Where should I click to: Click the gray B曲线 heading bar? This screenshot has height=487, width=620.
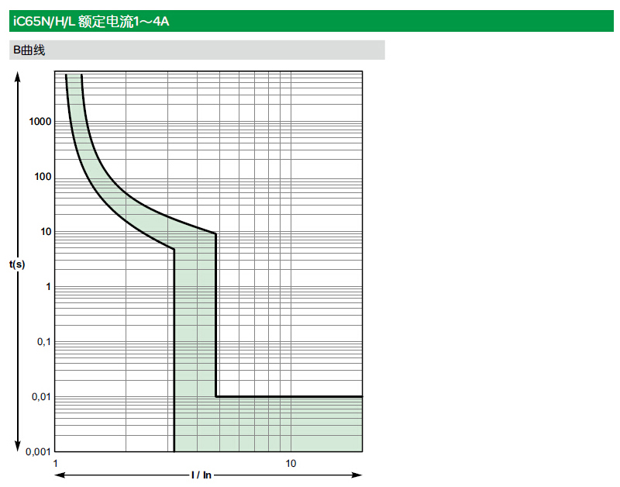pos(197,50)
